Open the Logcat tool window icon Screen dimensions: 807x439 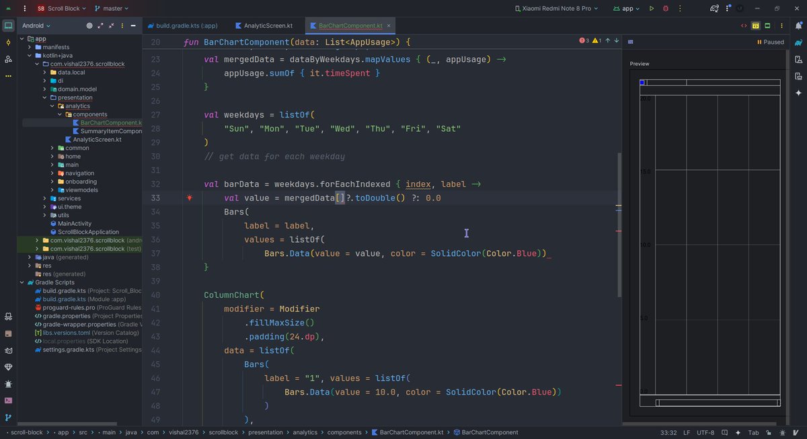8,350
